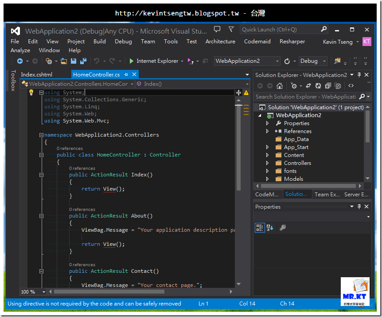382x317 pixels.
Task: Click the Pending Changes Filter clock icon
Action: 294,86
